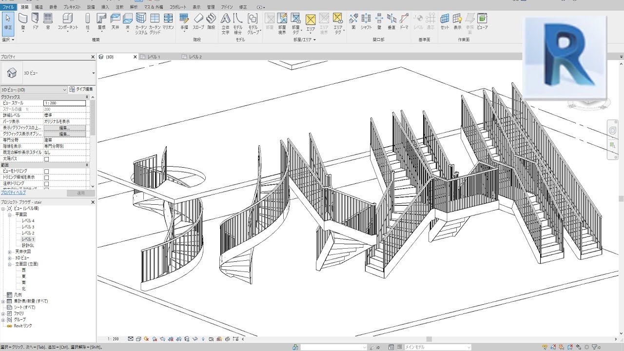Screen dimensions: 624x351
Task: Click the モデルグループ tool
Action: coord(253,24)
